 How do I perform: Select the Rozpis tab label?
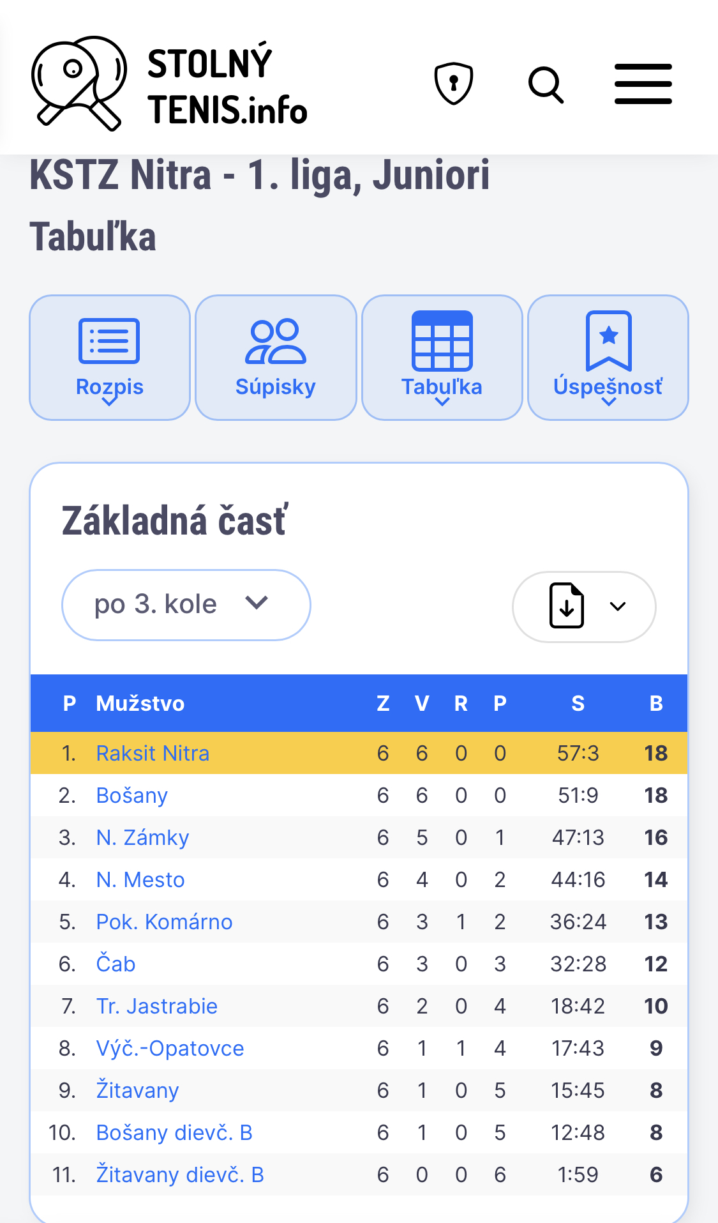(x=110, y=387)
